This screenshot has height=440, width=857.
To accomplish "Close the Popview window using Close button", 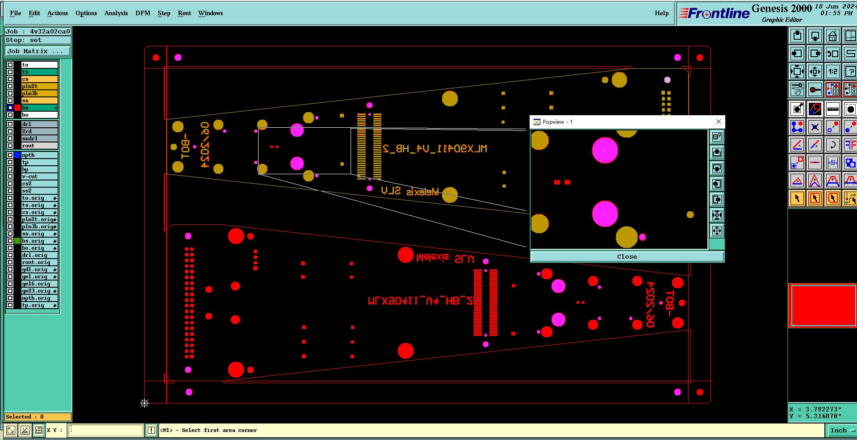I will click(627, 256).
